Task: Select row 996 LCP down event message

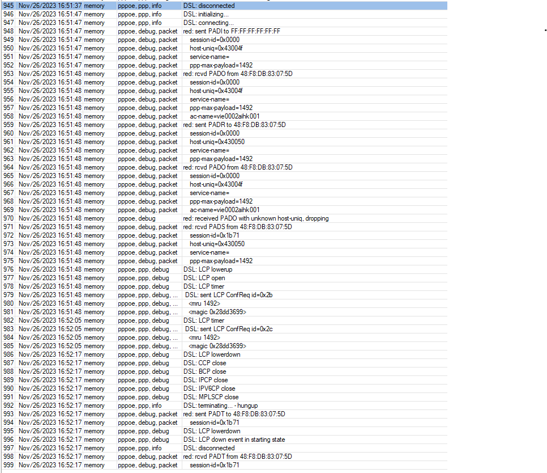Action: coord(224,440)
